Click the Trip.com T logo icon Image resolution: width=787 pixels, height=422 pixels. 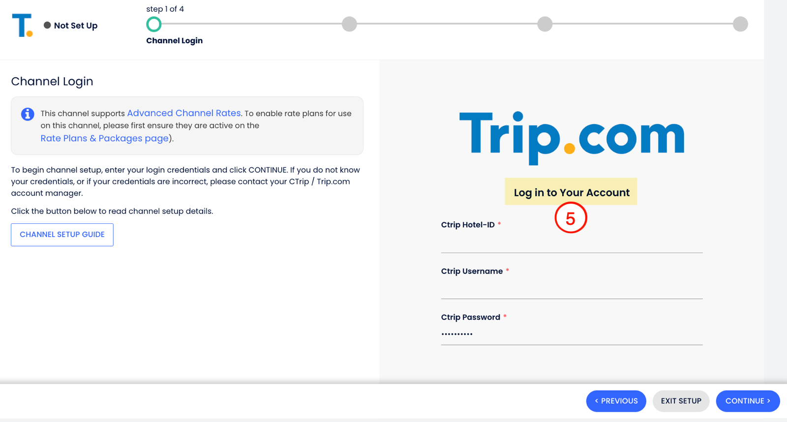tap(22, 25)
